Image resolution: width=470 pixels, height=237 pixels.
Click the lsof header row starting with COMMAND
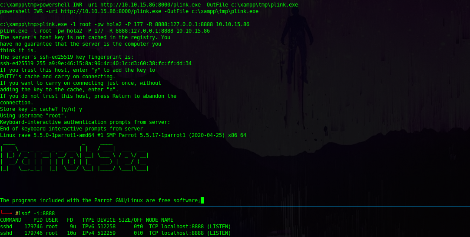[86, 220]
